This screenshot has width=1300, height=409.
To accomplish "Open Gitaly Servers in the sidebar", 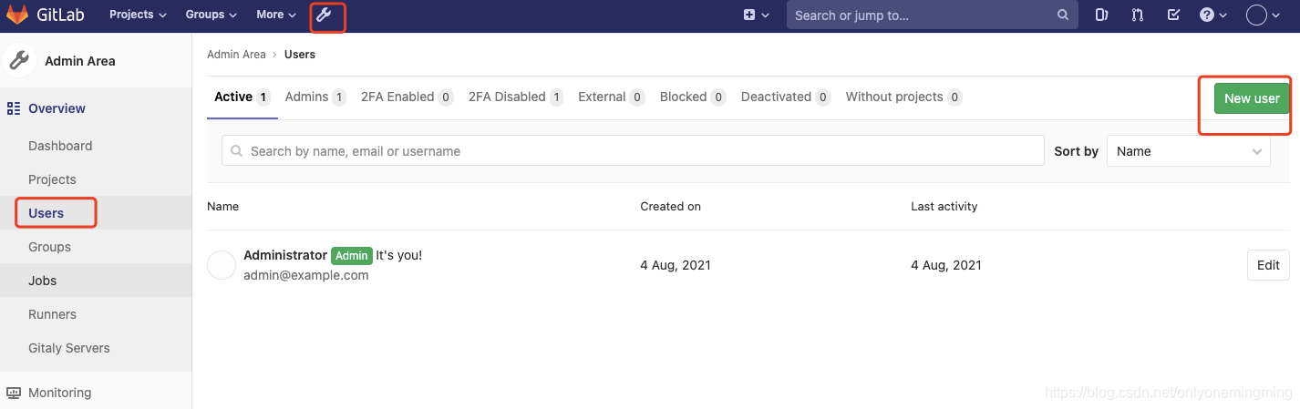I will click(x=69, y=348).
